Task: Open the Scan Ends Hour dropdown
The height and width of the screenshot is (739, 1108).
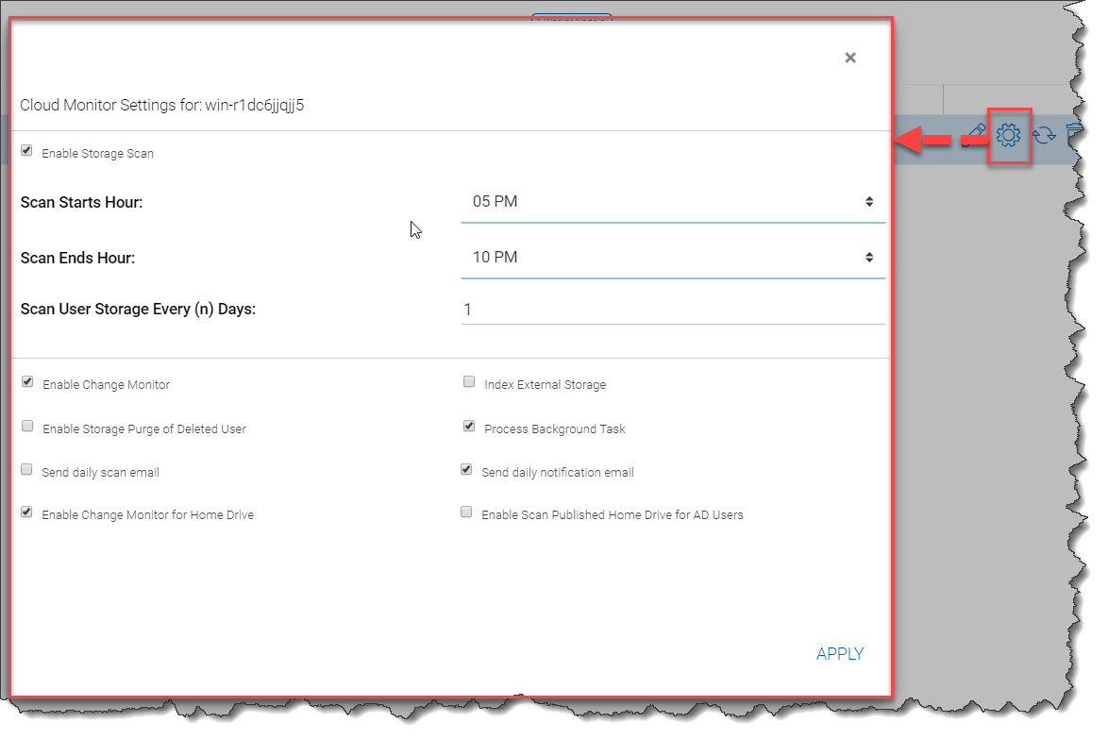Action: (673, 258)
